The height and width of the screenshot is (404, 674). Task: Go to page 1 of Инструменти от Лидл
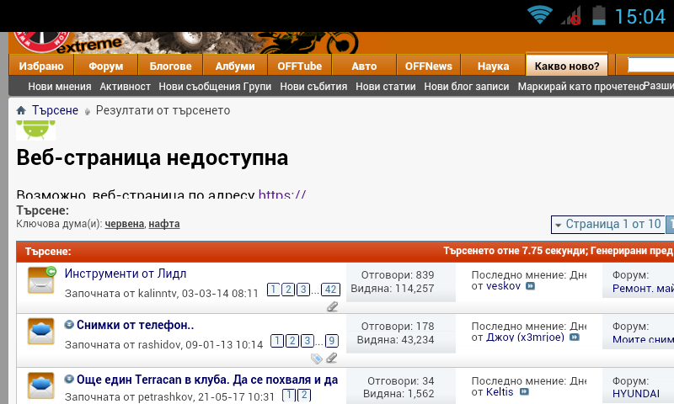coord(273,290)
